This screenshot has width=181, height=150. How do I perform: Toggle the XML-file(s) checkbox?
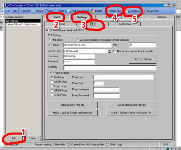point(49,40)
